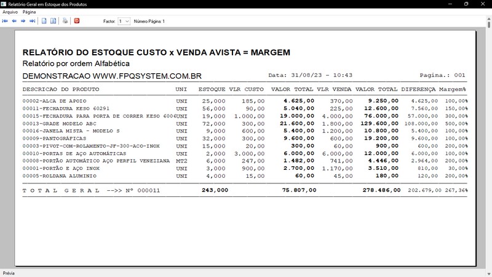Print the report with printer icon
This screenshot has width=492, height=277.
coord(65,21)
